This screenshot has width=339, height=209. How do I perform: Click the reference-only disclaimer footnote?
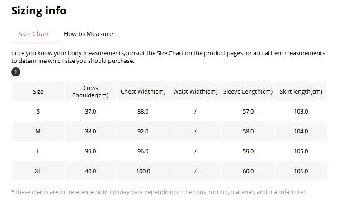tap(159, 192)
